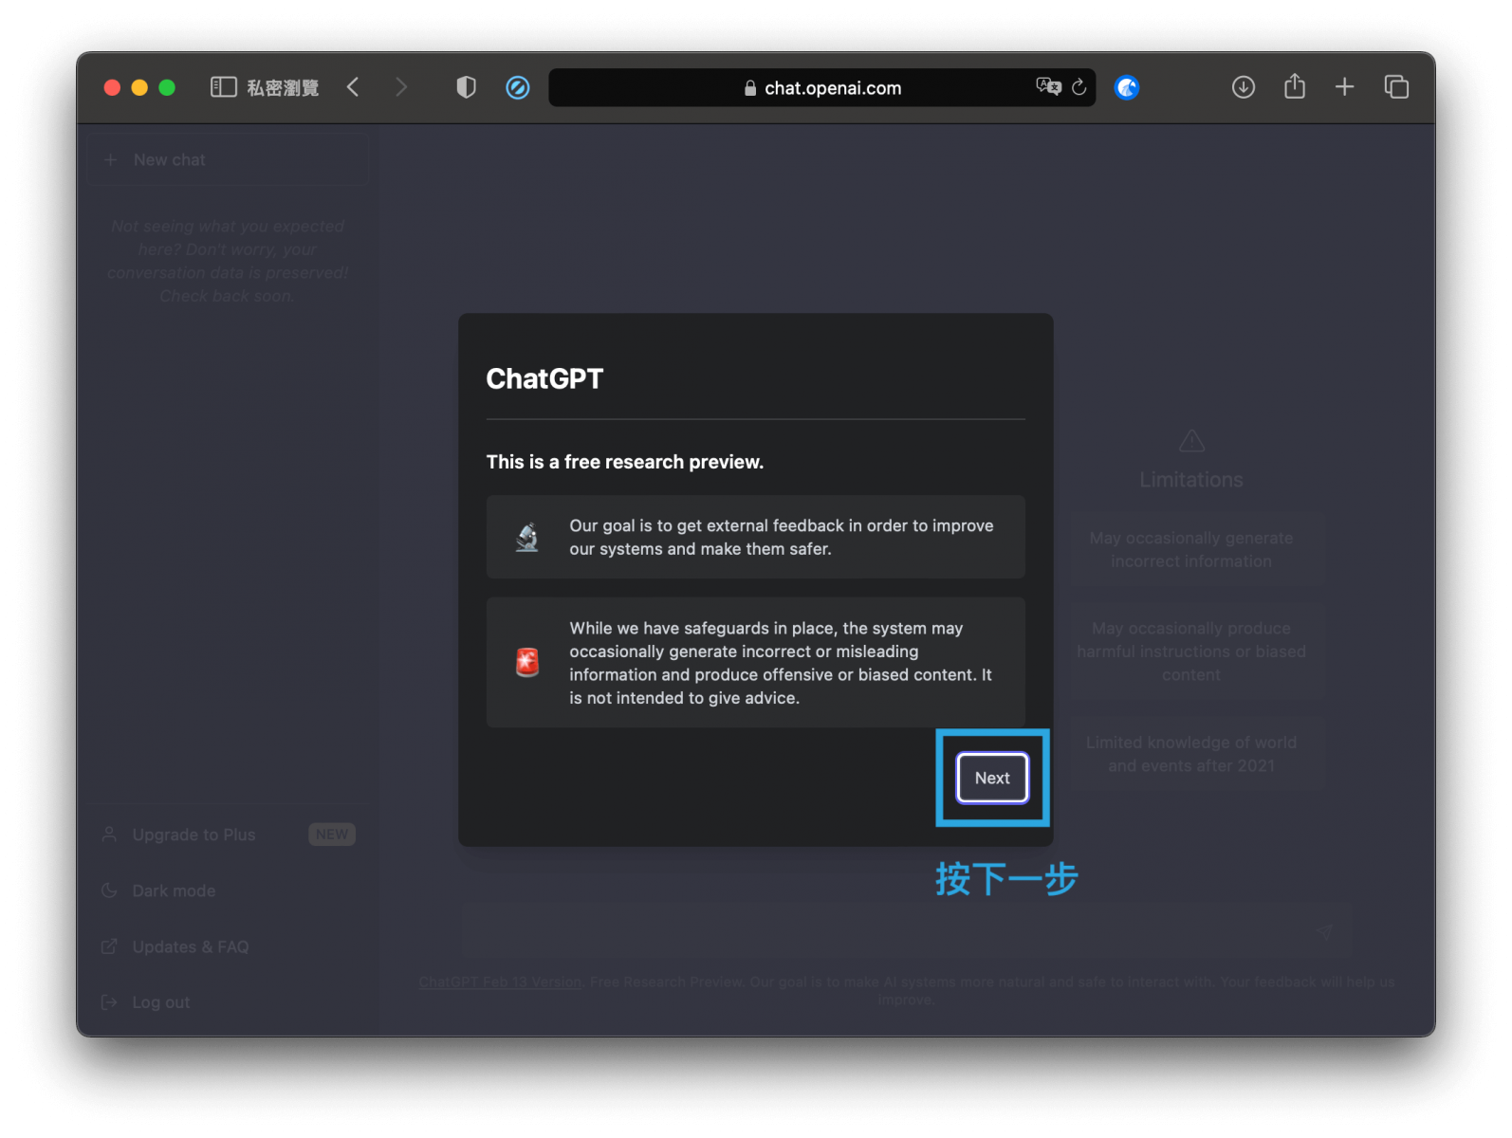Viewport: 1512px width, 1138px height.
Task: Click 'May occasionally produce harmful instructions' card
Action: coord(1191,652)
